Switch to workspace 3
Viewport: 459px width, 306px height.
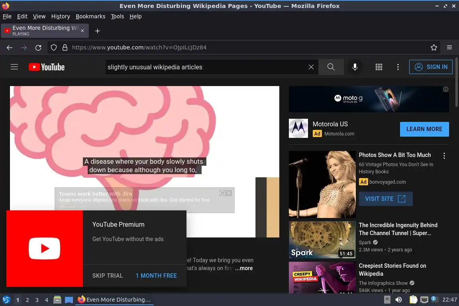(x=37, y=300)
